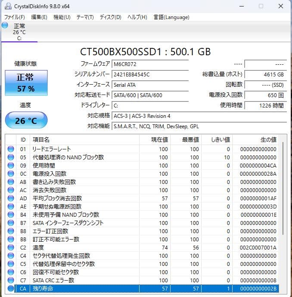Click the status orb for ID C2 row

coord(11,247)
